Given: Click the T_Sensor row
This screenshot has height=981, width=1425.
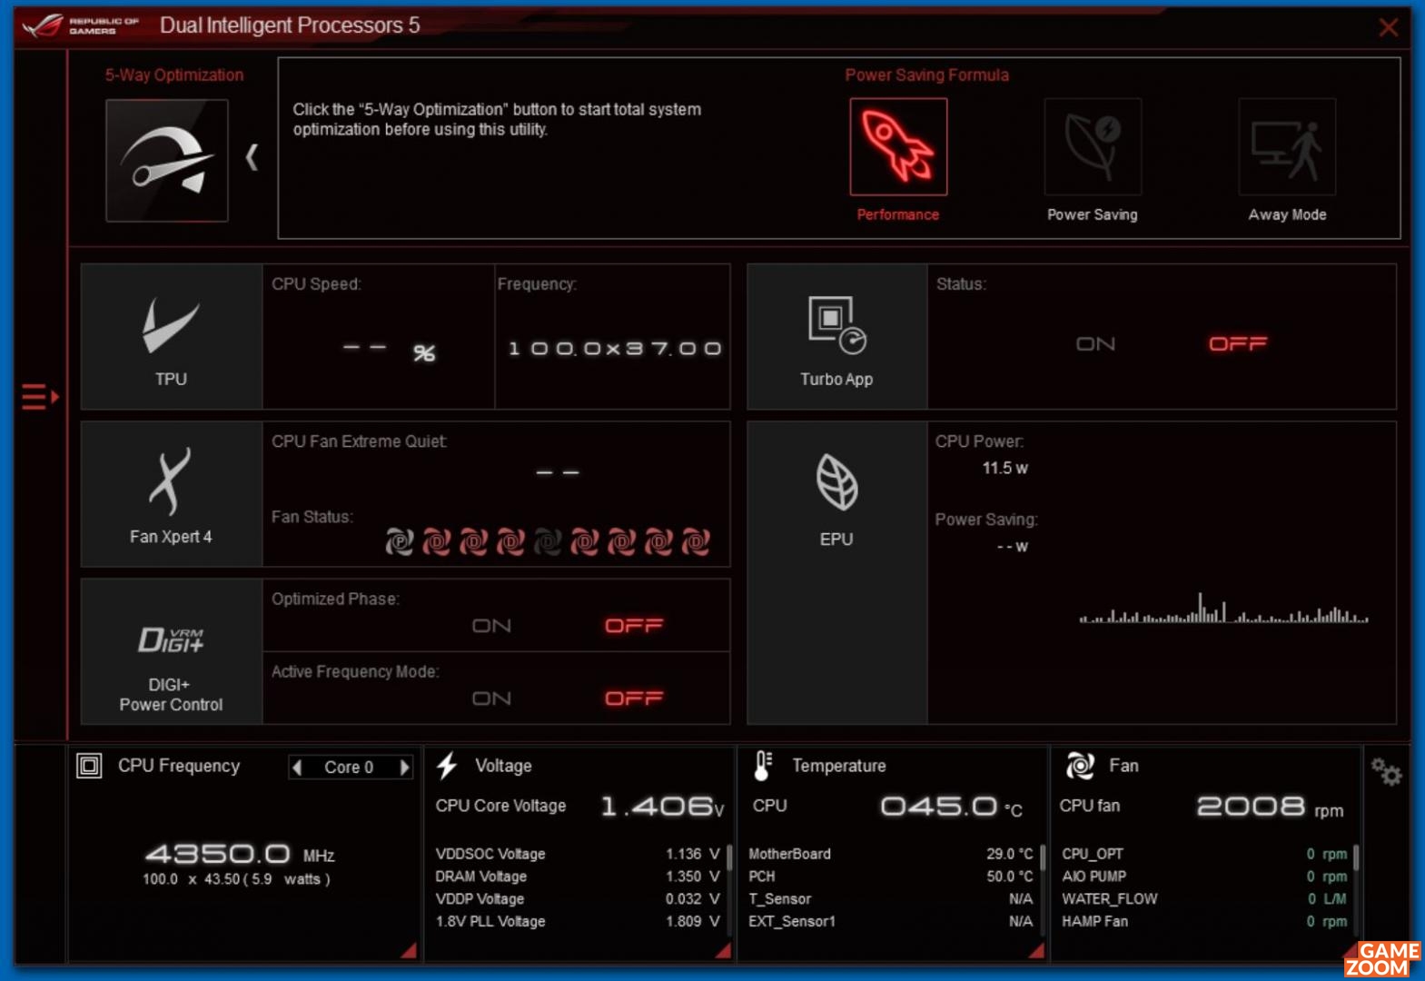Looking at the screenshot, I should [891, 899].
